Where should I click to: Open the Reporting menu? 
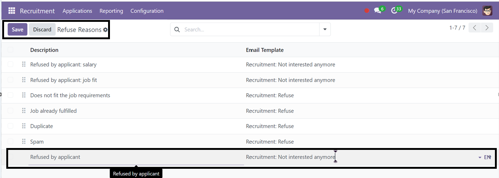(111, 11)
